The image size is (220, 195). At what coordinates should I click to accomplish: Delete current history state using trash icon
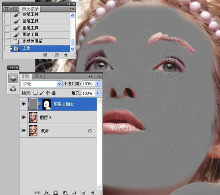pyautogui.click(x=66, y=55)
